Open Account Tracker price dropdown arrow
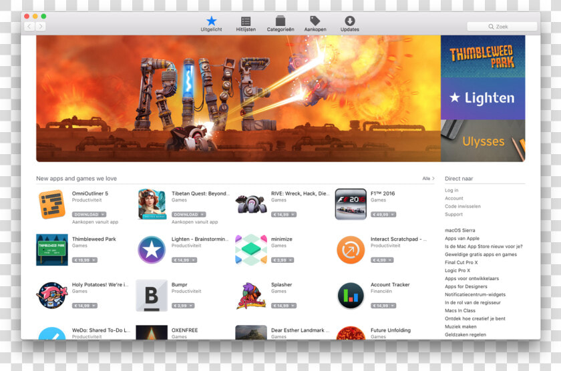Screen dimensions: 561x371 tap(393, 306)
